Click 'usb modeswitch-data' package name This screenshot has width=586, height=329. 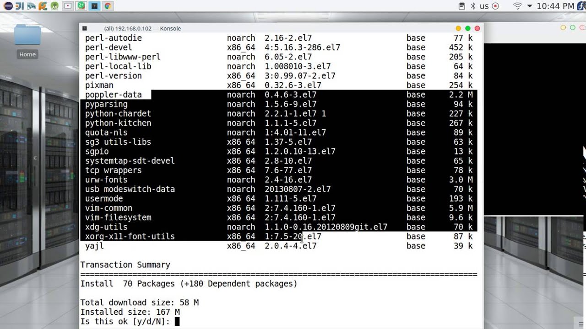click(130, 189)
